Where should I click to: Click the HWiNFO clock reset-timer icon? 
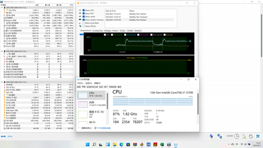[x=237, y=136]
